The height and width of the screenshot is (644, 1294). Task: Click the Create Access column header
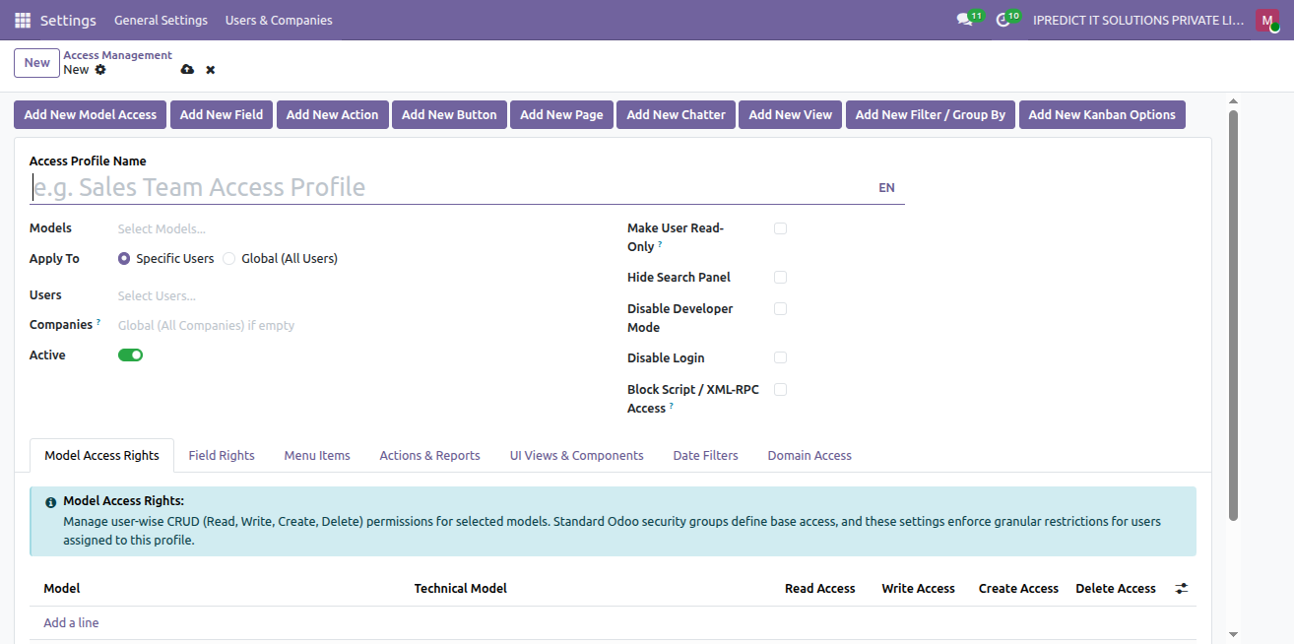coord(1018,588)
